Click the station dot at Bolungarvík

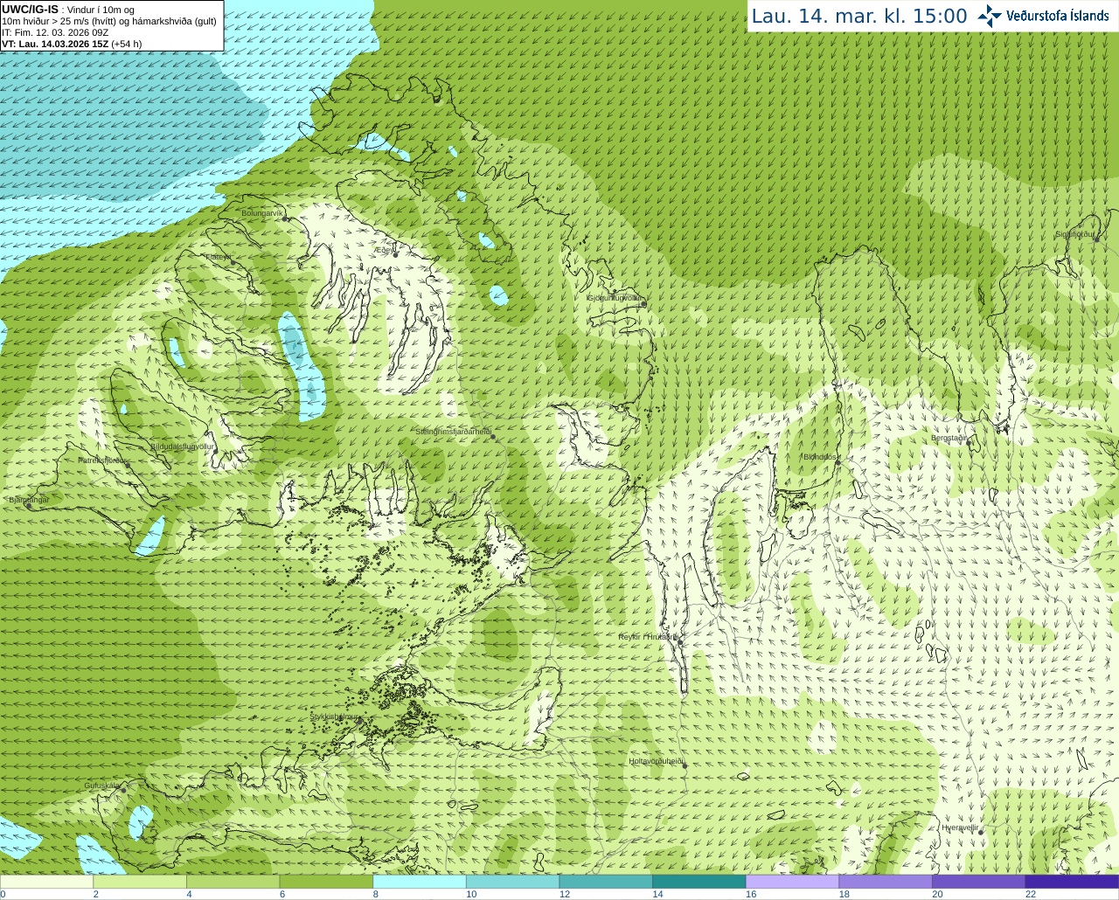point(286,218)
